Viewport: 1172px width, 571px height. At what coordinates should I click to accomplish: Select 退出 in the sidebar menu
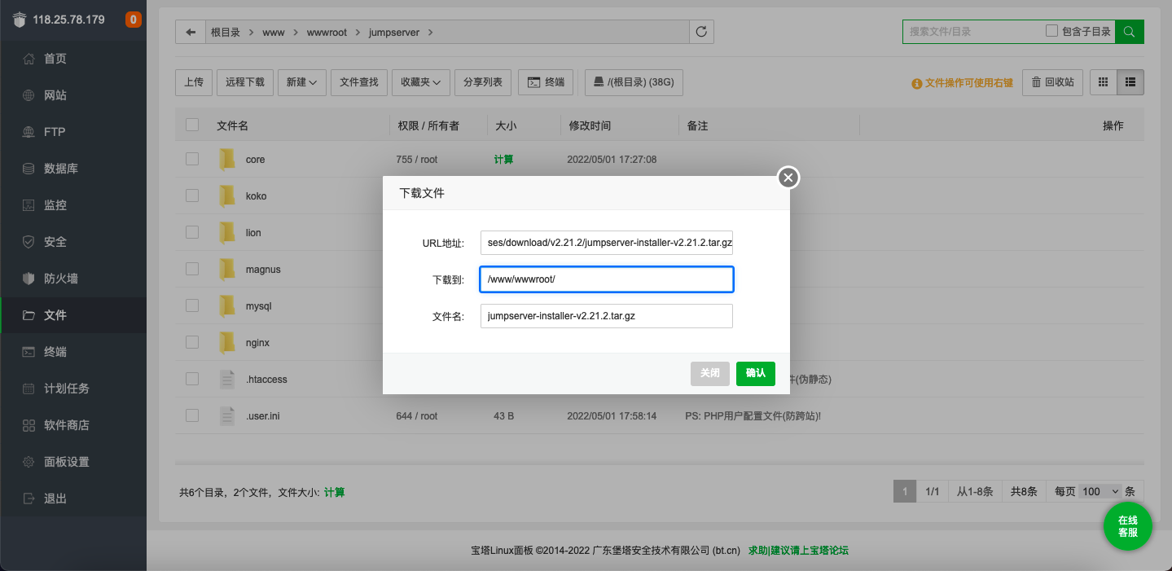(73, 499)
